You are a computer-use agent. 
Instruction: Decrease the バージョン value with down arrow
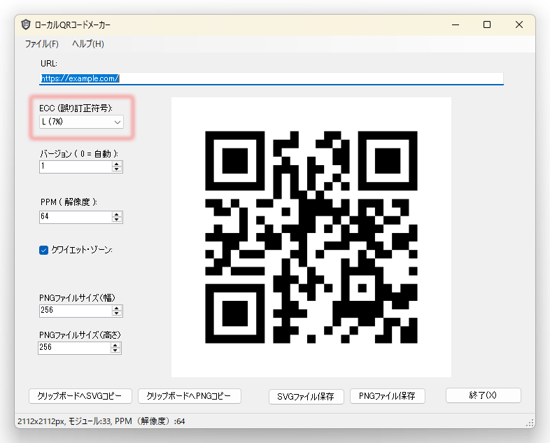(117, 169)
